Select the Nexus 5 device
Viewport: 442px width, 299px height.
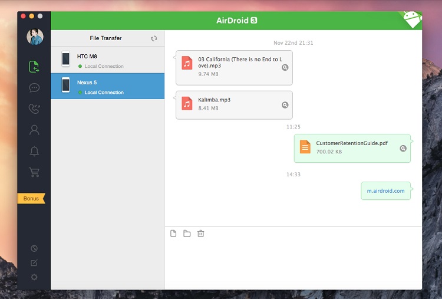point(107,86)
